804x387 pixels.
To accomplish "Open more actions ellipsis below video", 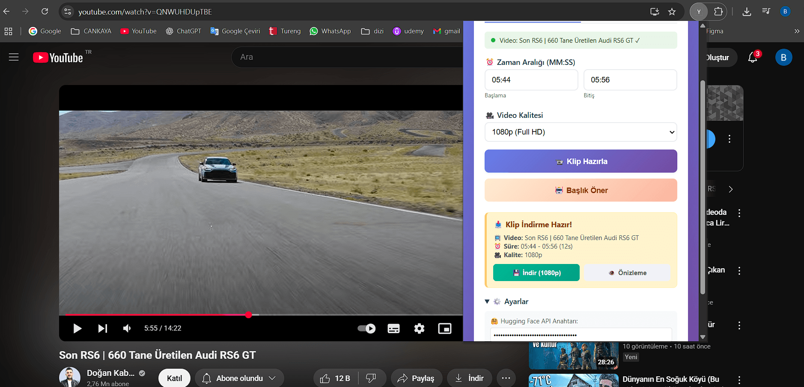I will click(x=506, y=378).
